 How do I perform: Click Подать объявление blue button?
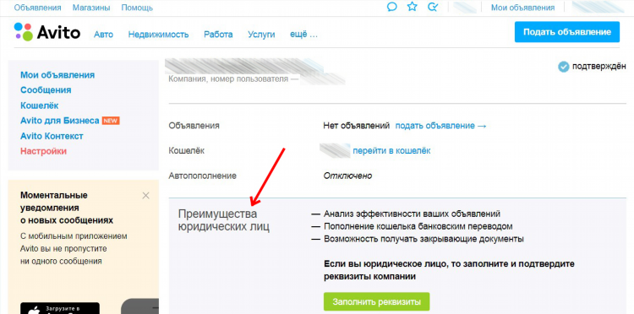[567, 32]
